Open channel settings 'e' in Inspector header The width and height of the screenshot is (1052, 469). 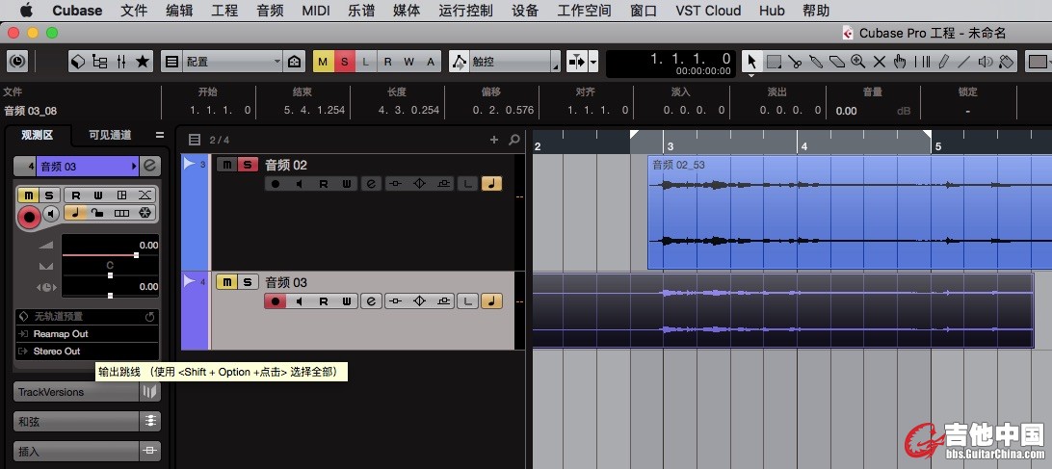[149, 166]
